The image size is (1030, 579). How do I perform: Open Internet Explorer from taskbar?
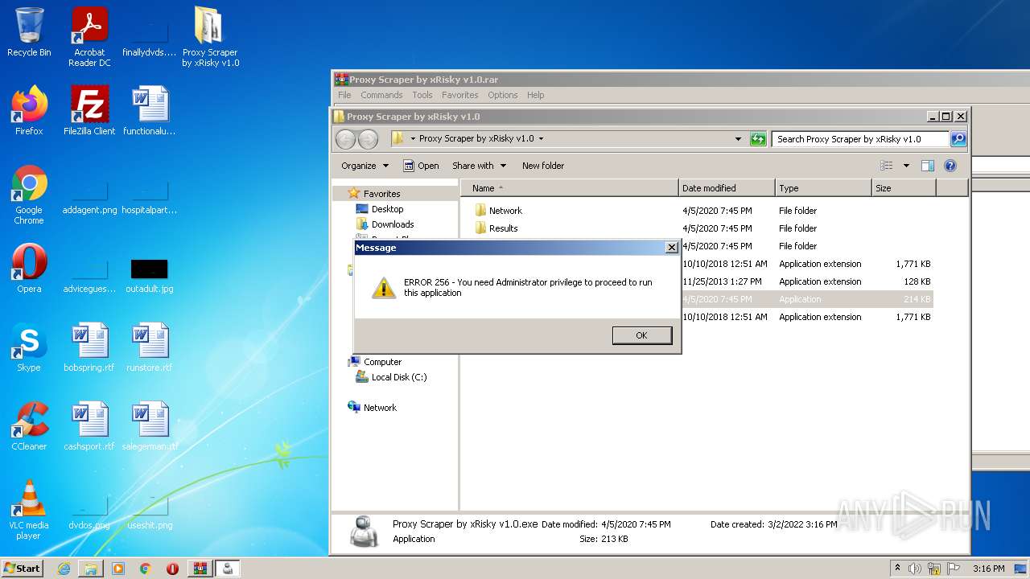pyautogui.click(x=64, y=569)
